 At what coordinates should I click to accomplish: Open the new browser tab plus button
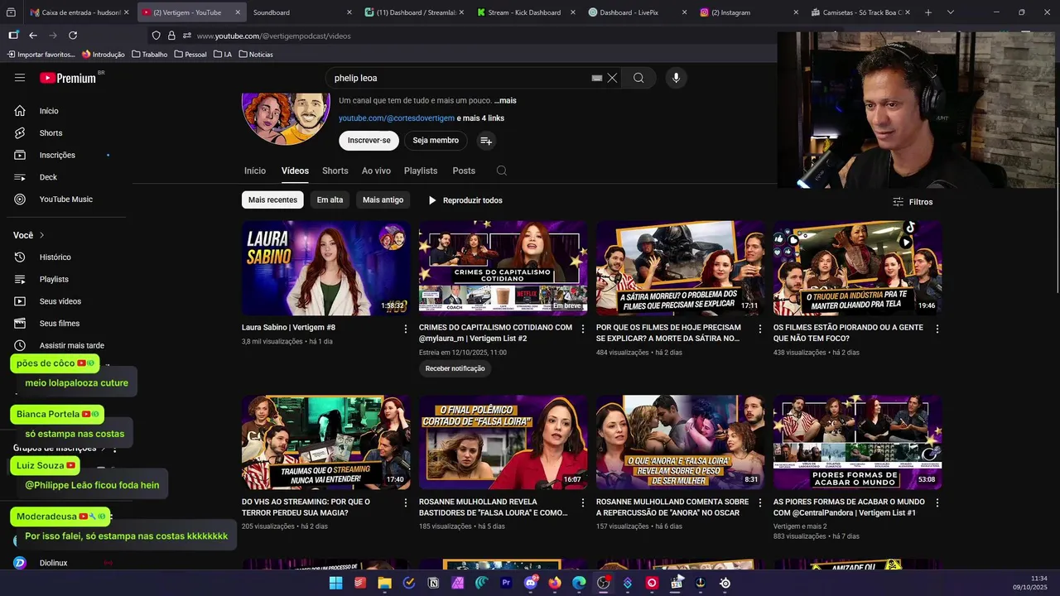(928, 12)
